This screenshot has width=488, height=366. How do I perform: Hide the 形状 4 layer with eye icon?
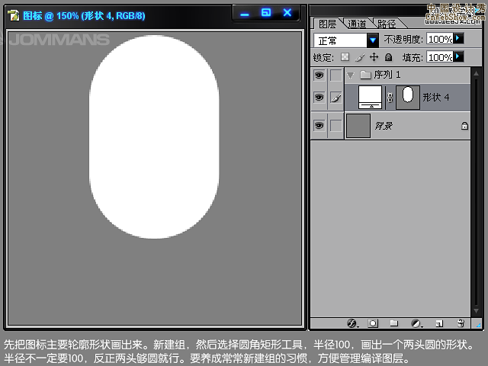[319, 98]
